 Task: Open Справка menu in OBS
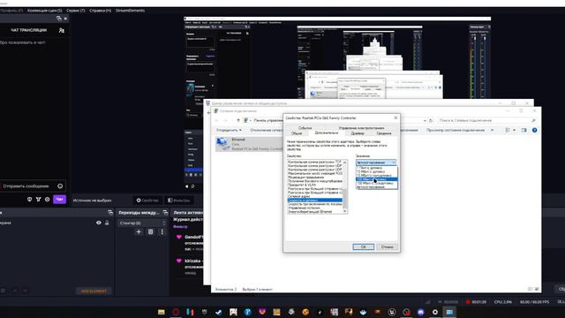click(x=100, y=11)
